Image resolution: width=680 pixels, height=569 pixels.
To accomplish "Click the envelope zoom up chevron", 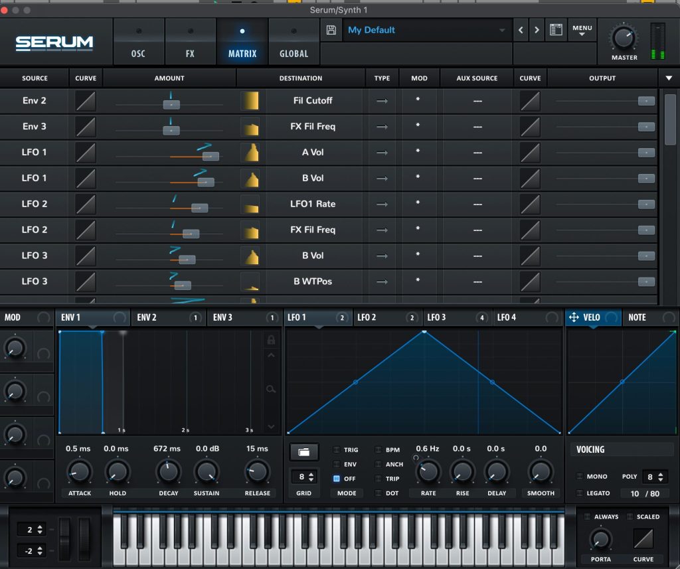I will coord(271,355).
